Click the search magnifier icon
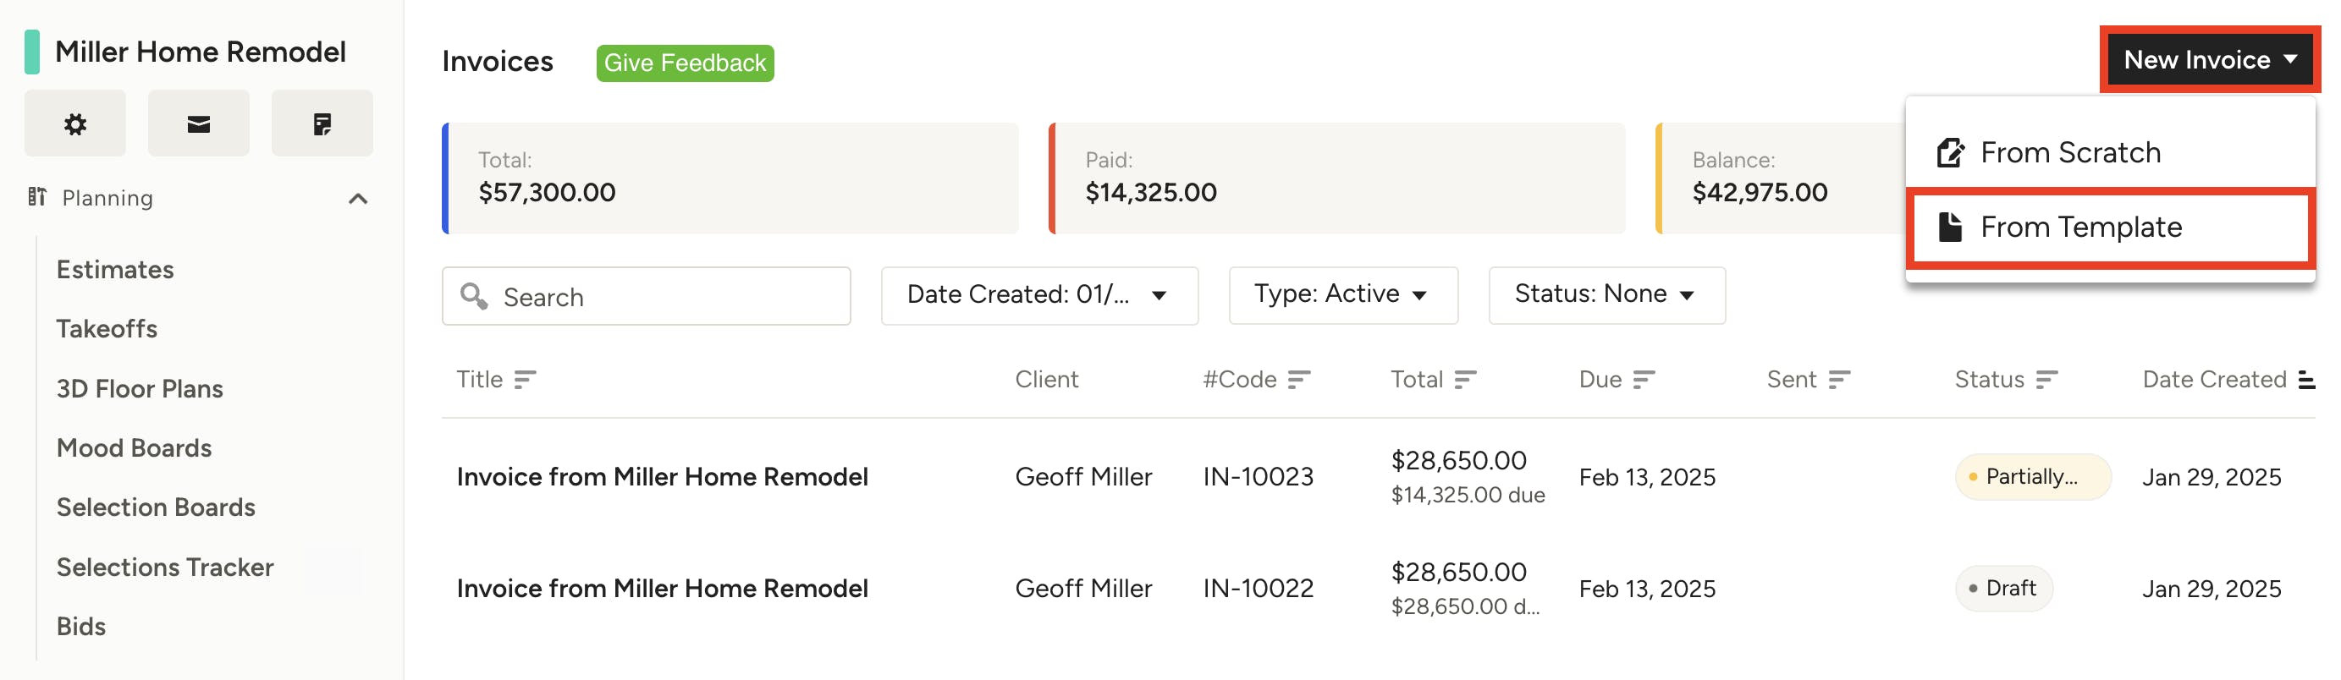Image resolution: width=2341 pixels, height=680 pixels. [x=473, y=296]
